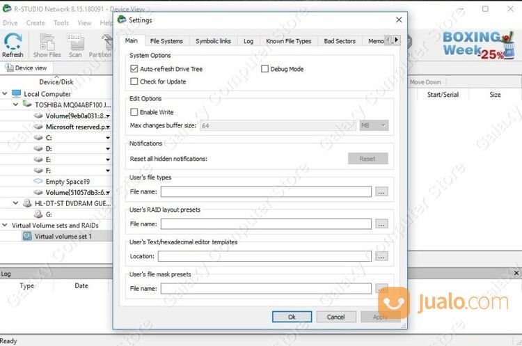Browse for hexadecimal editor templates location
The image size is (522, 346).
pyautogui.click(x=381, y=256)
